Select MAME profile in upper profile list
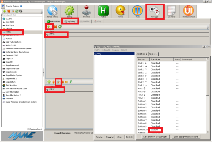 pos(127,34)
